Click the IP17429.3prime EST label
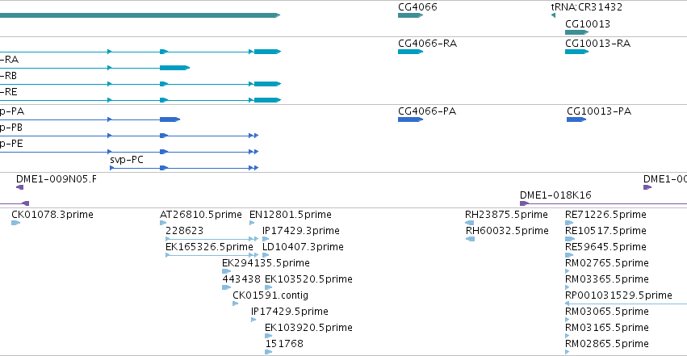687x356 pixels. [300, 231]
